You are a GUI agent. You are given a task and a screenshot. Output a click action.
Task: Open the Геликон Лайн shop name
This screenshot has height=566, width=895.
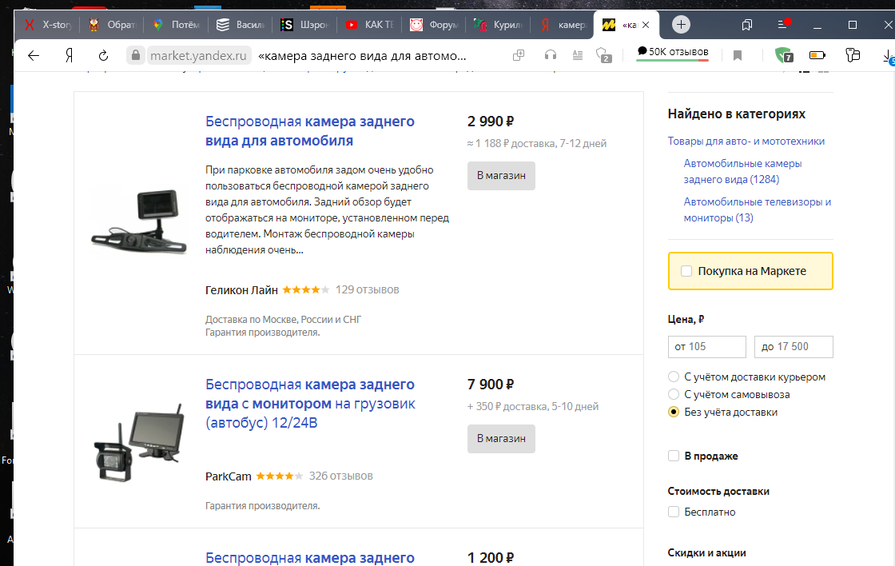coord(241,290)
